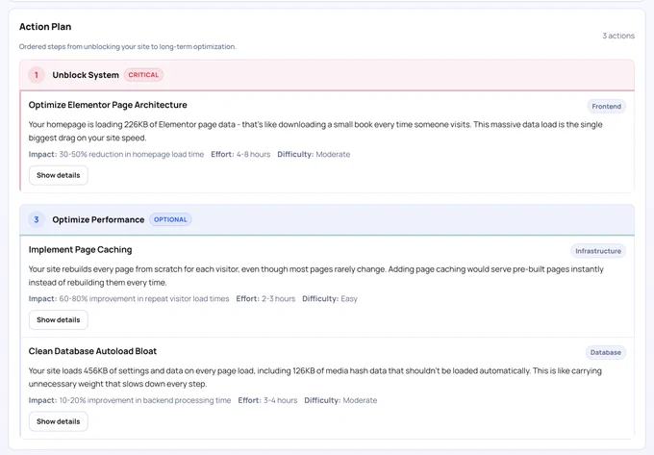The height and width of the screenshot is (455, 654).
Task: Show details for Implement Page Caching
Action: coord(59,320)
